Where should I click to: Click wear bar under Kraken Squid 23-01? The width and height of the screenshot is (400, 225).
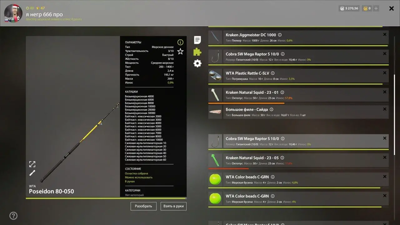pyautogui.click(x=247, y=103)
